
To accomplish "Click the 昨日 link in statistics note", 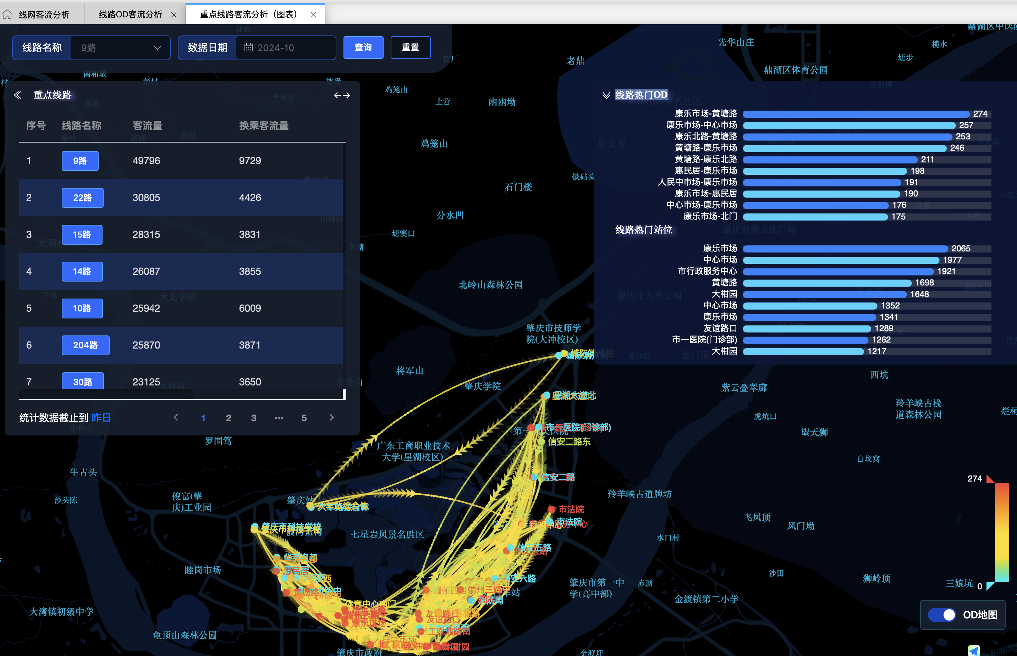I will pyautogui.click(x=101, y=418).
